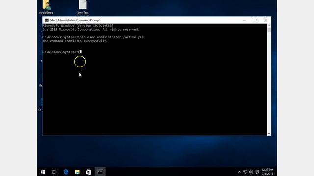Open Task View in the taskbar
314x176 pixels.
pos(54,172)
